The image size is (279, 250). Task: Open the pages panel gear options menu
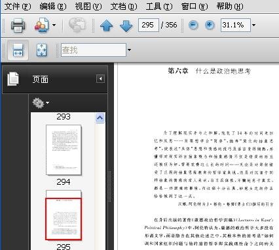click(41, 102)
